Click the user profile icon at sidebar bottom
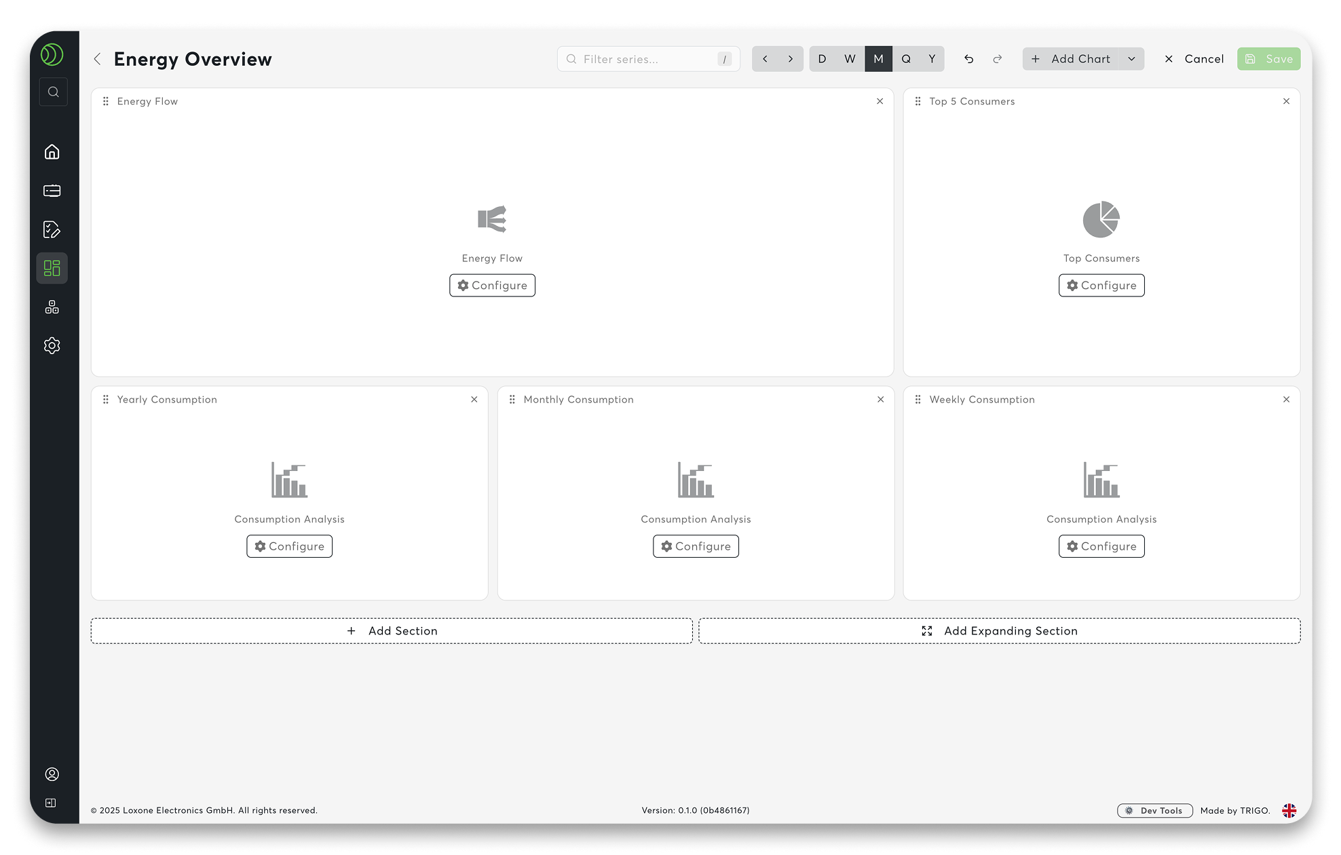The image size is (1341, 855). [52, 774]
